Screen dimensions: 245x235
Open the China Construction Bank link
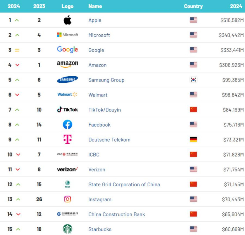[117, 214]
